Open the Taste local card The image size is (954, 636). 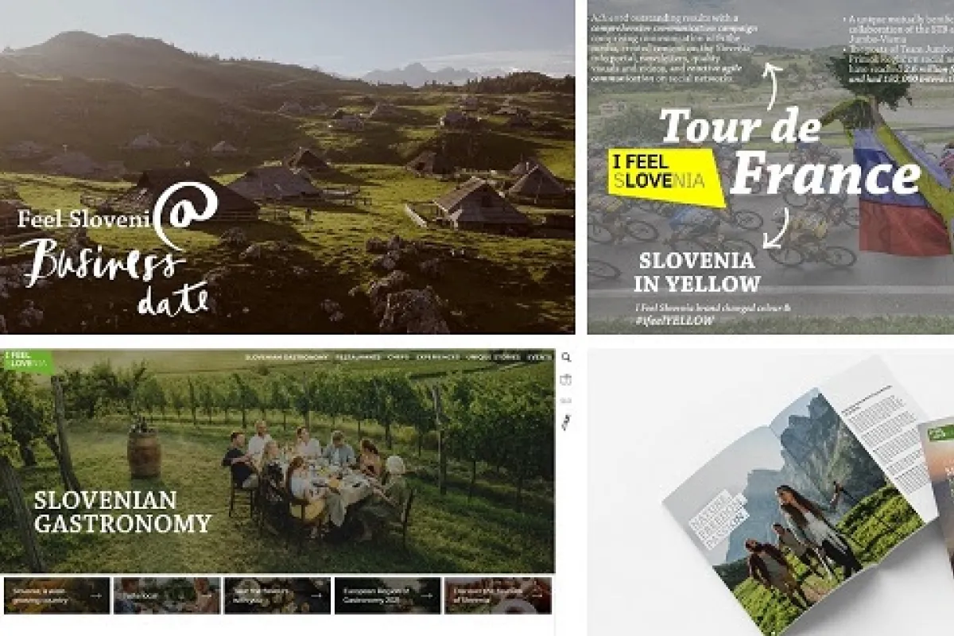(167, 595)
